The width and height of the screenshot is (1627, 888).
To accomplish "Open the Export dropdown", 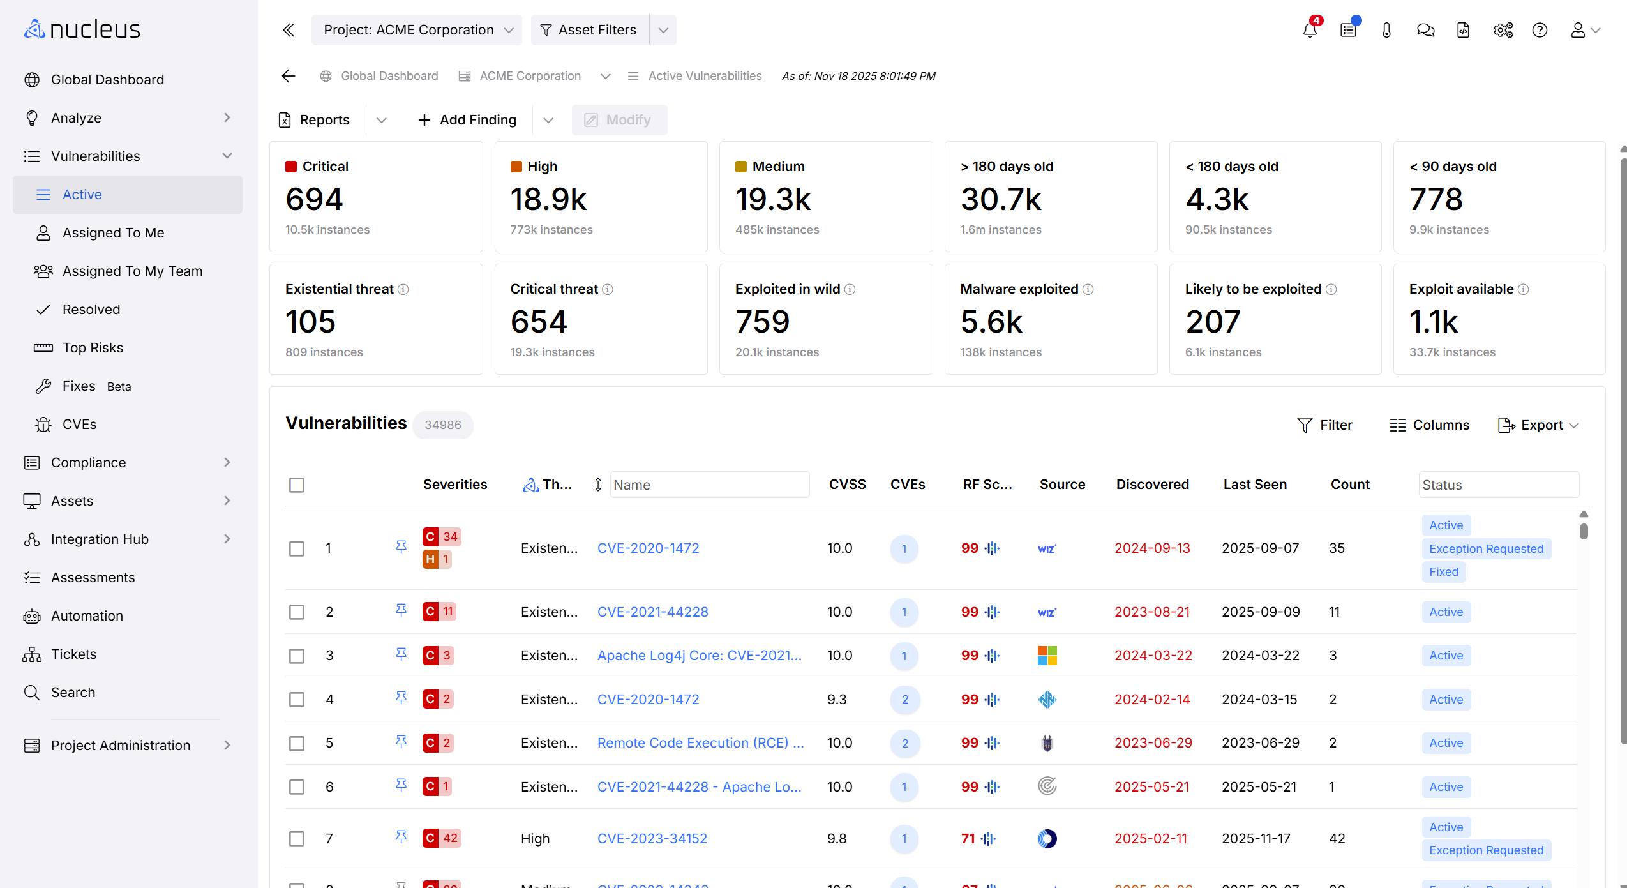I will (1538, 425).
